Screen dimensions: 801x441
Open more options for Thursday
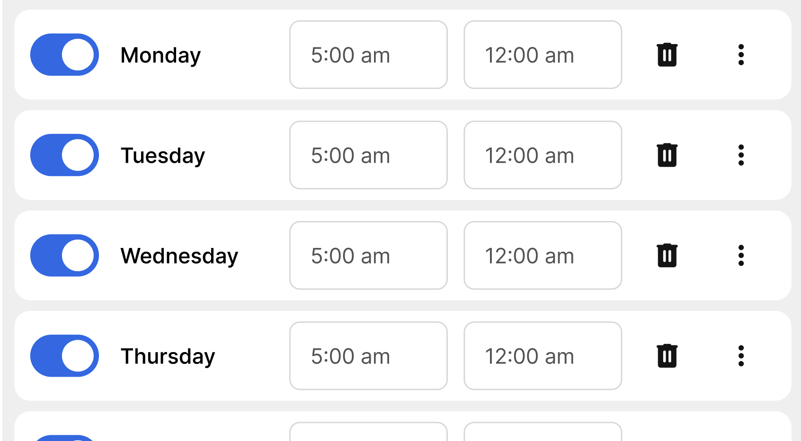(741, 356)
